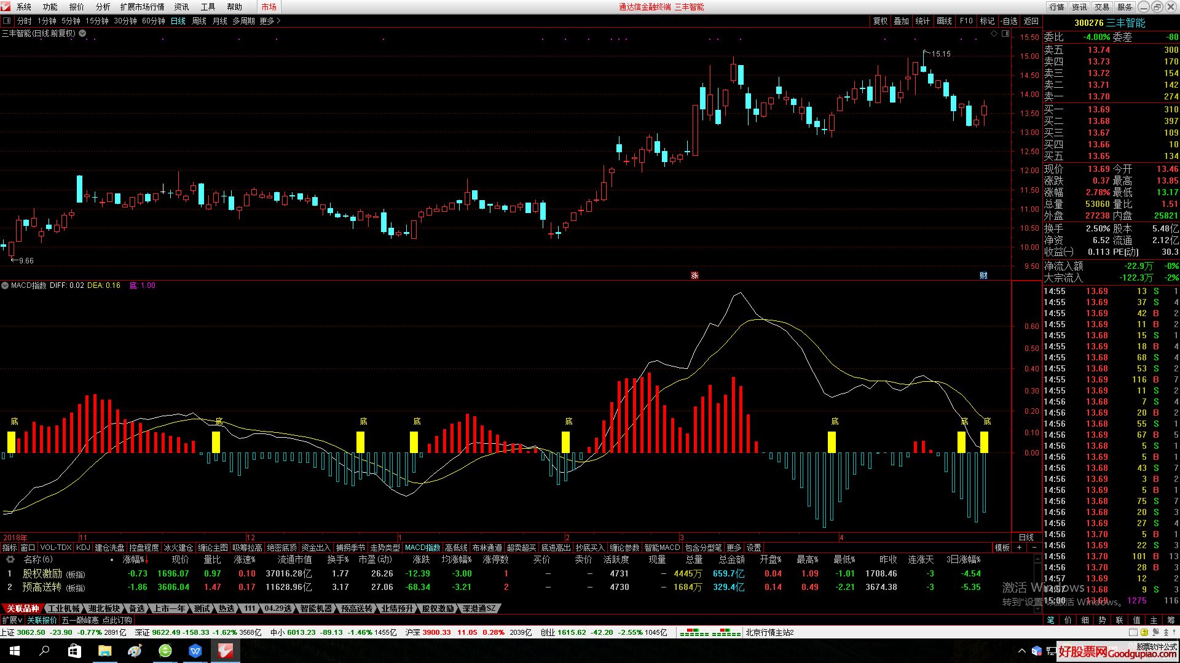
Task: Click the 返回 button
Action: (1031, 21)
